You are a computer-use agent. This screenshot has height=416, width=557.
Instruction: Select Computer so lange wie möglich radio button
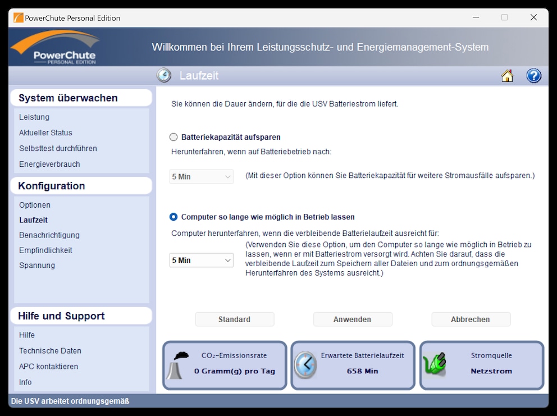click(174, 217)
